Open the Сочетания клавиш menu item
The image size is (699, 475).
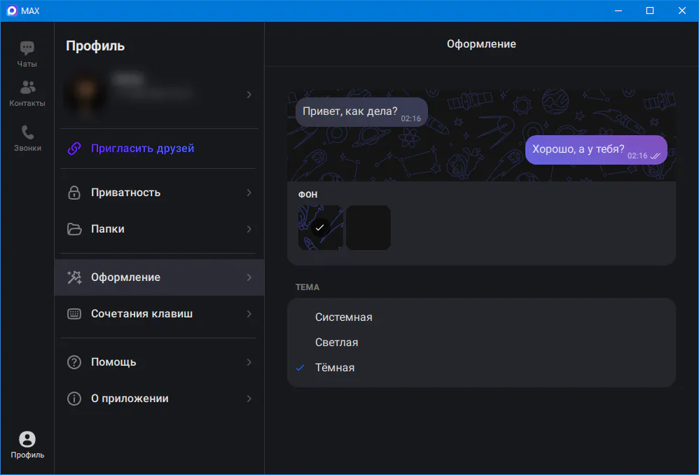(x=141, y=314)
